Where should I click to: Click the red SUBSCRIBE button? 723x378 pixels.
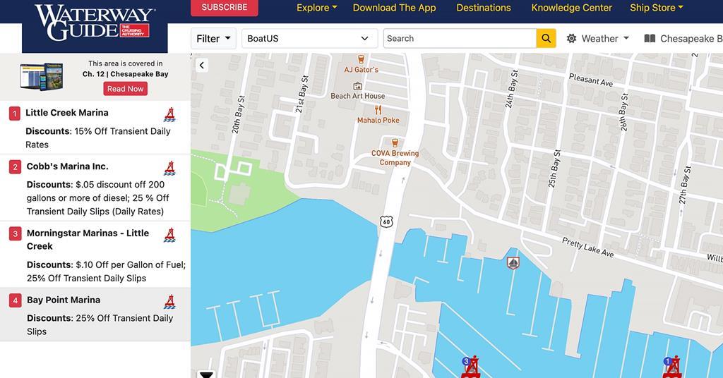(224, 7)
